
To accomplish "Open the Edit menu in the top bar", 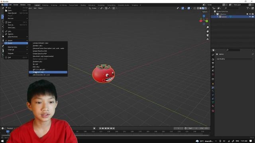I will (x=10, y=5).
